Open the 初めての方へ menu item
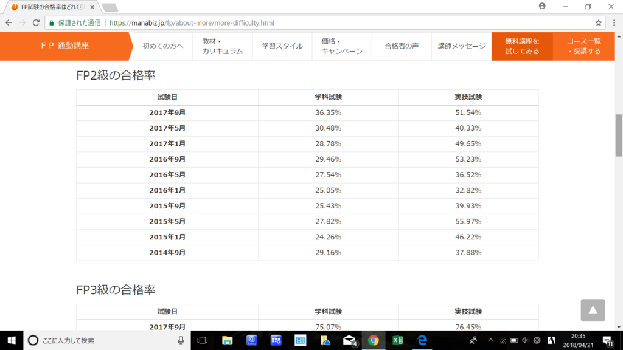This screenshot has width=623, height=350. tap(163, 46)
